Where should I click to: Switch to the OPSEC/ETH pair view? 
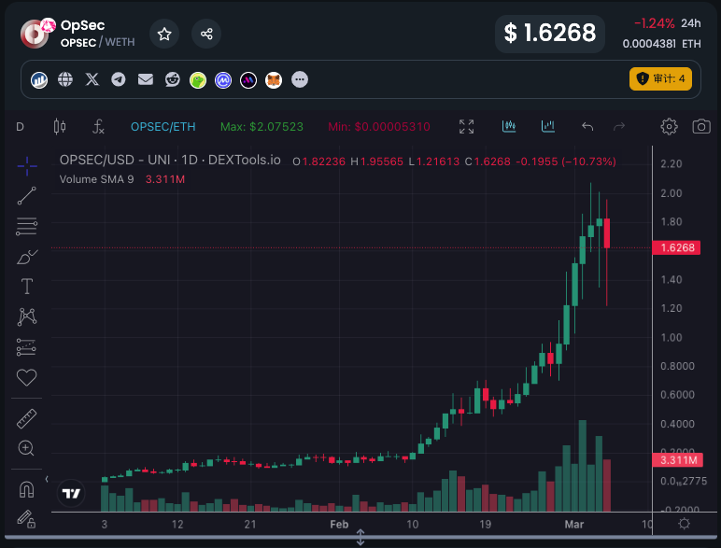[x=163, y=126]
